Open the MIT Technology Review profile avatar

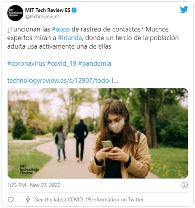15,13
